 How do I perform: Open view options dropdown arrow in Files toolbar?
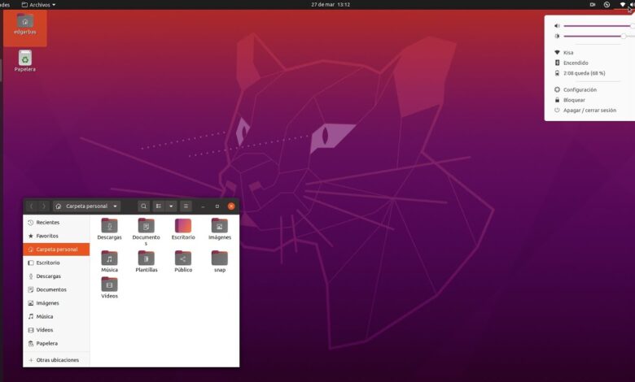171,206
